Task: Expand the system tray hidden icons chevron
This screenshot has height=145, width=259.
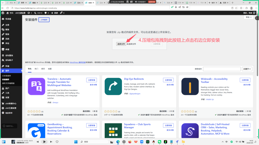Action: click(x=223, y=142)
